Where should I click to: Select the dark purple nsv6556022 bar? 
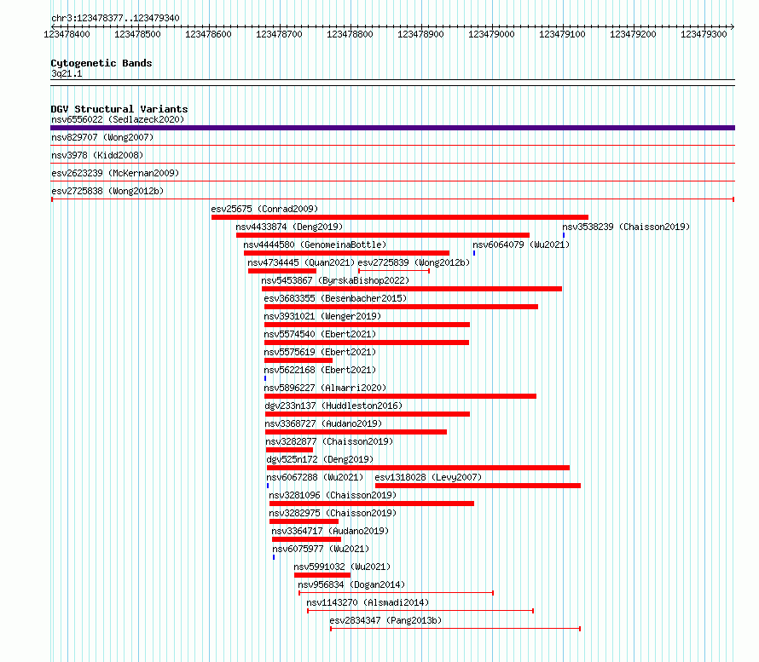[392, 128]
